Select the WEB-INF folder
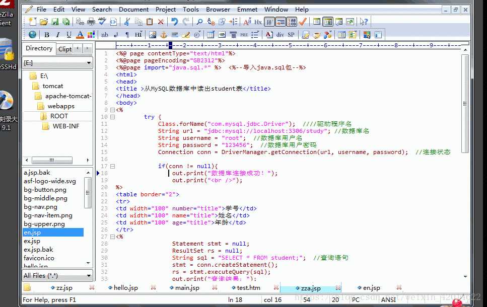The width and height of the screenshot is (487, 307). (66, 126)
